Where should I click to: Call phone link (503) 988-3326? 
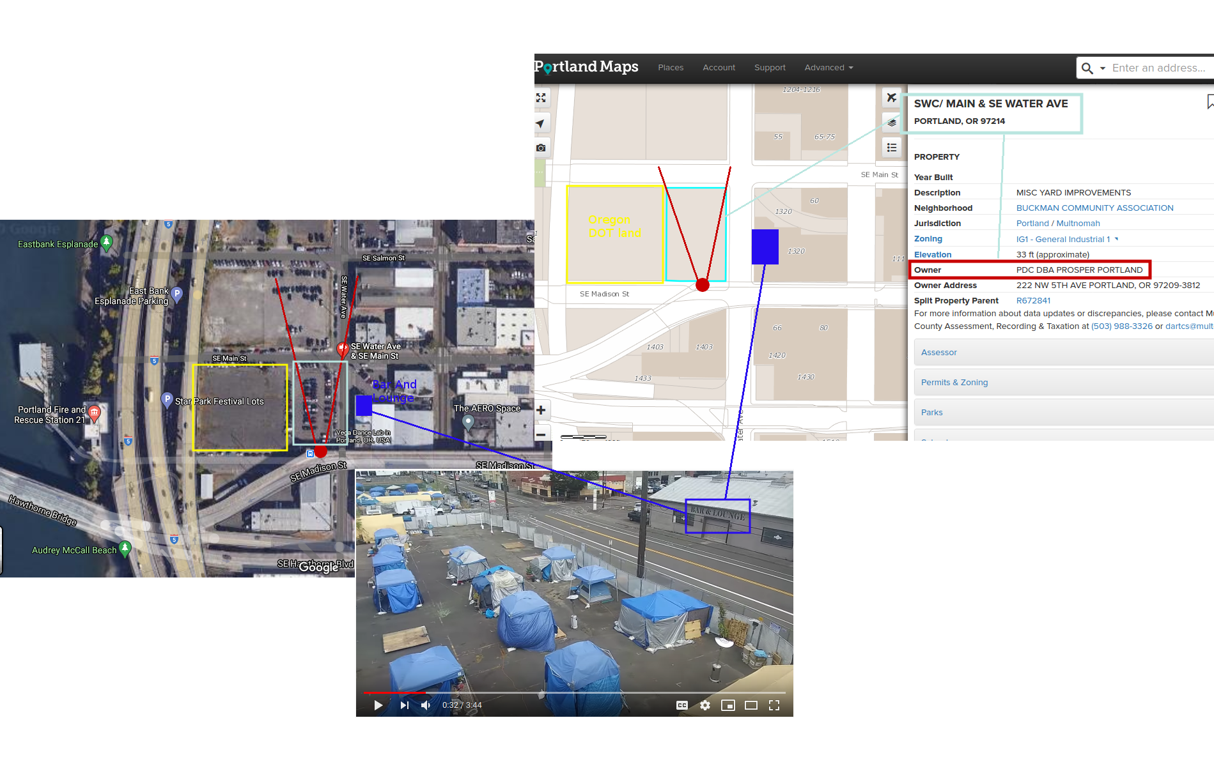point(1121,326)
